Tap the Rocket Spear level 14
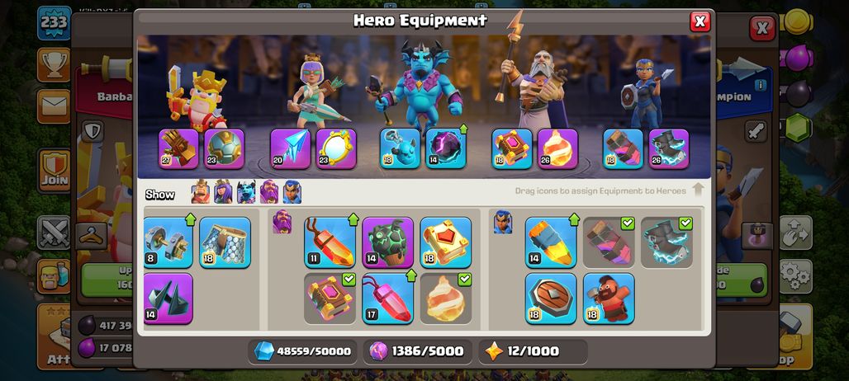Screen dimensions: 849x381 click(x=551, y=242)
